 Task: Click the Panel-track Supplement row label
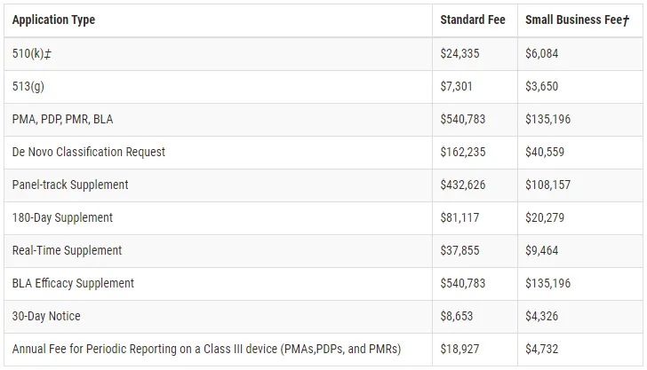coord(70,185)
